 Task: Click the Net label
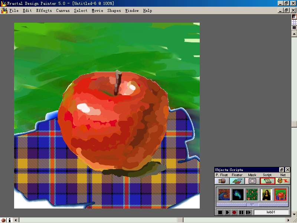click(x=283, y=175)
